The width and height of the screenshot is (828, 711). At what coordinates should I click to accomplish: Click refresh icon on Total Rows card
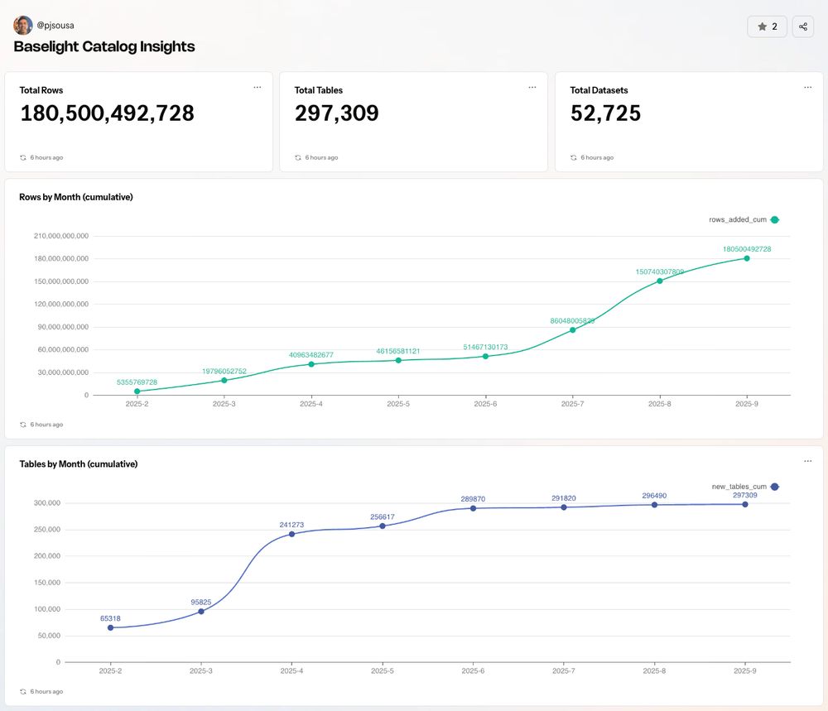coord(23,158)
